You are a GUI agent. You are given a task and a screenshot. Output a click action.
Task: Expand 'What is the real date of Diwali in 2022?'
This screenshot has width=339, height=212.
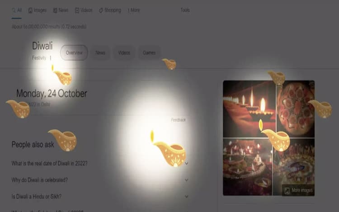click(x=100, y=163)
